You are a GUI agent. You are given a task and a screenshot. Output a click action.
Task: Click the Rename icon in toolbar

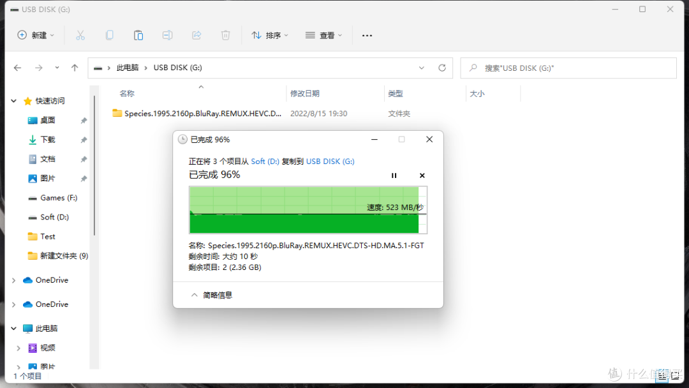click(x=167, y=35)
